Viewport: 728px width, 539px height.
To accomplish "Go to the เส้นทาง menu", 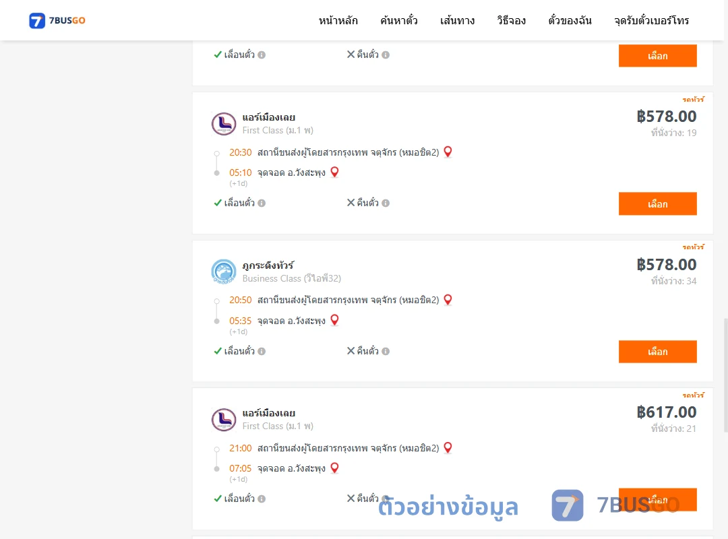I will coord(457,20).
